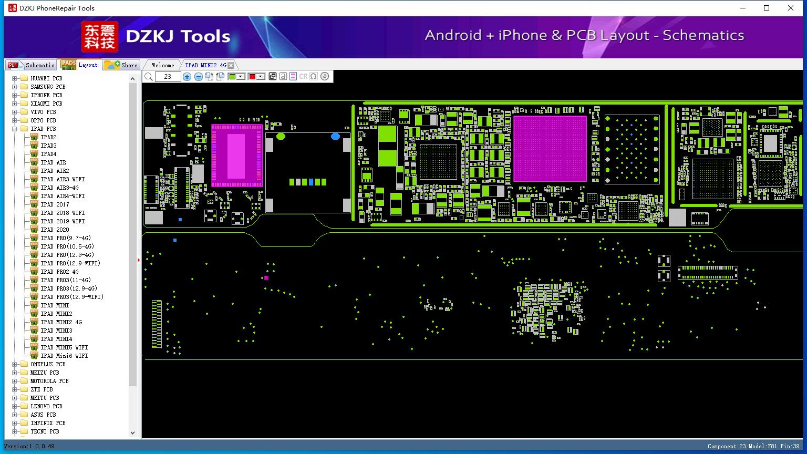Click the Omega symbol toolbar icon
The height and width of the screenshot is (454, 807).
tap(314, 77)
